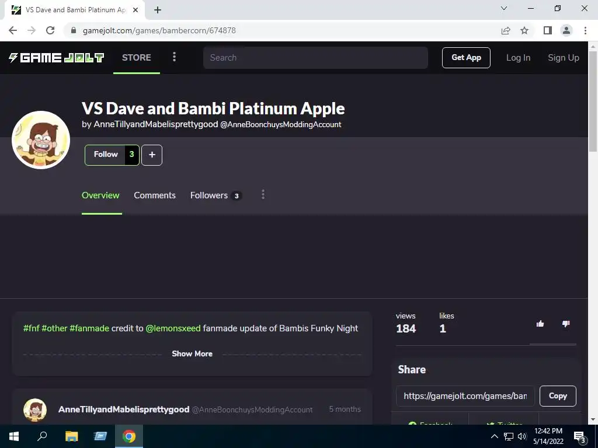Click the address bar URL
The image size is (598, 448).
coord(159,30)
